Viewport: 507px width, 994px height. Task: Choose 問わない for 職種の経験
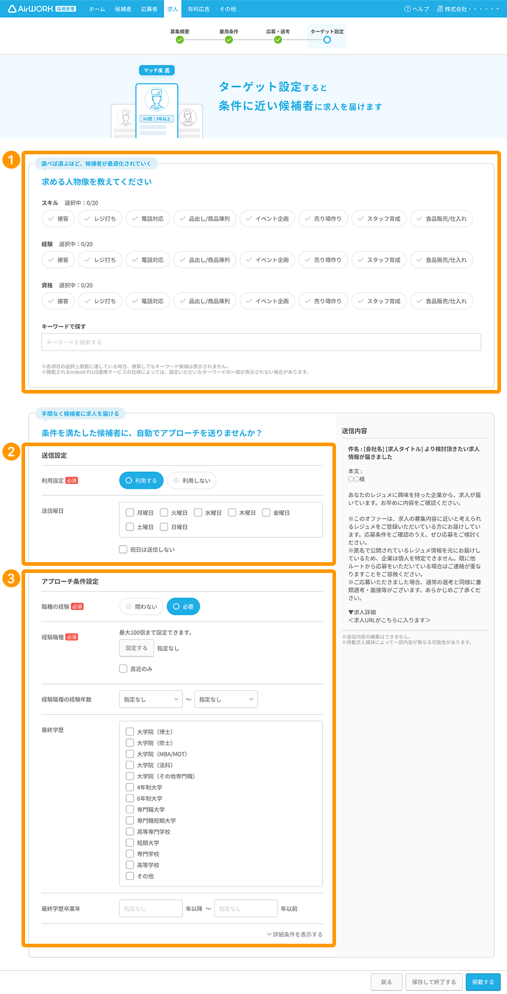pos(141,606)
